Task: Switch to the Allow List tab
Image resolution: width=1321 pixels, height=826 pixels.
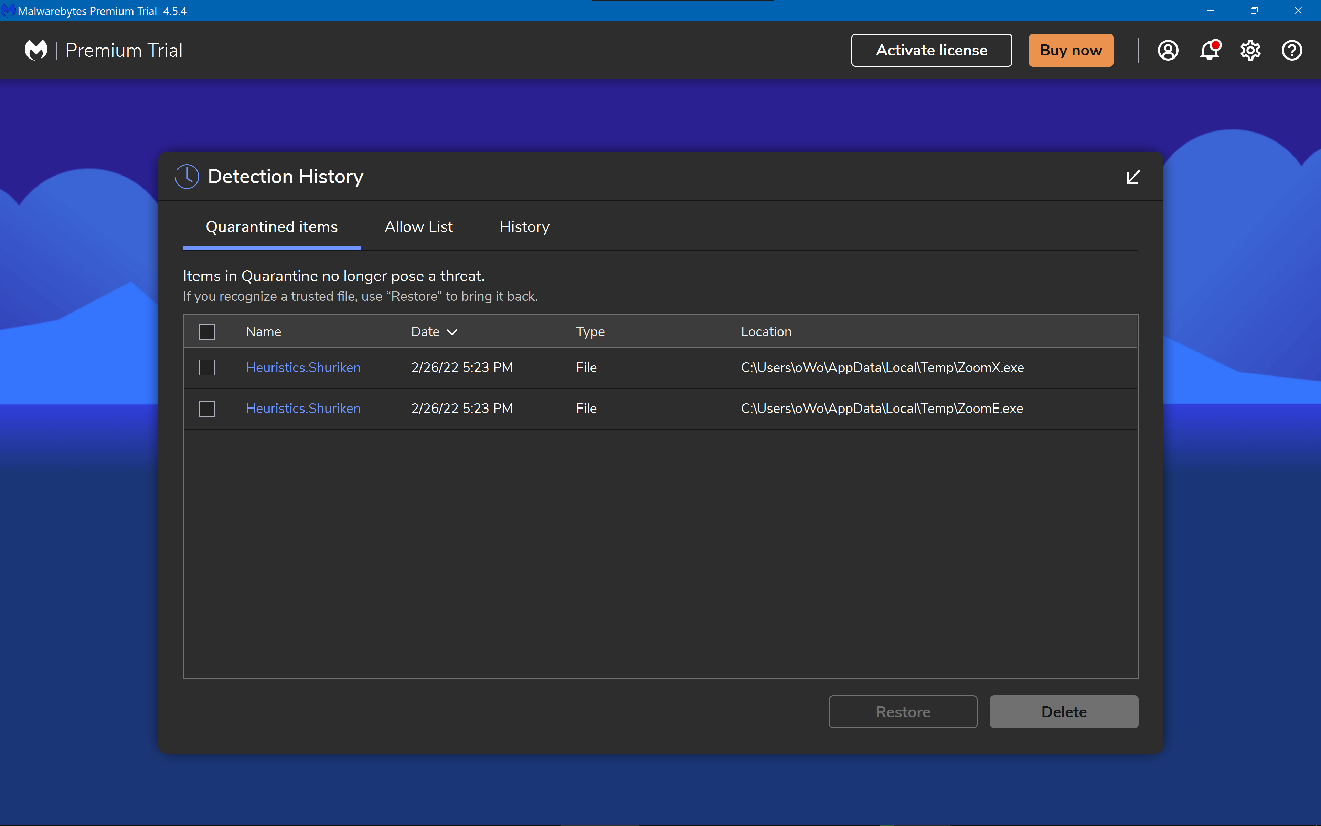Action: coord(418,227)
